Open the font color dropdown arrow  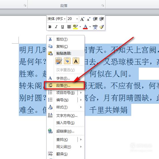[90, 27]
